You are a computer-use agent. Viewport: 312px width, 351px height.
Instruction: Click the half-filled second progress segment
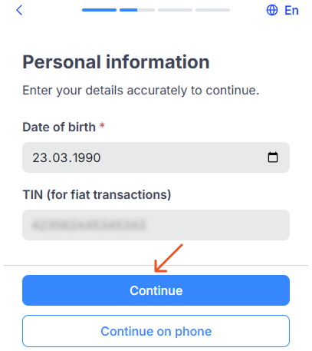tap(137, 10)
